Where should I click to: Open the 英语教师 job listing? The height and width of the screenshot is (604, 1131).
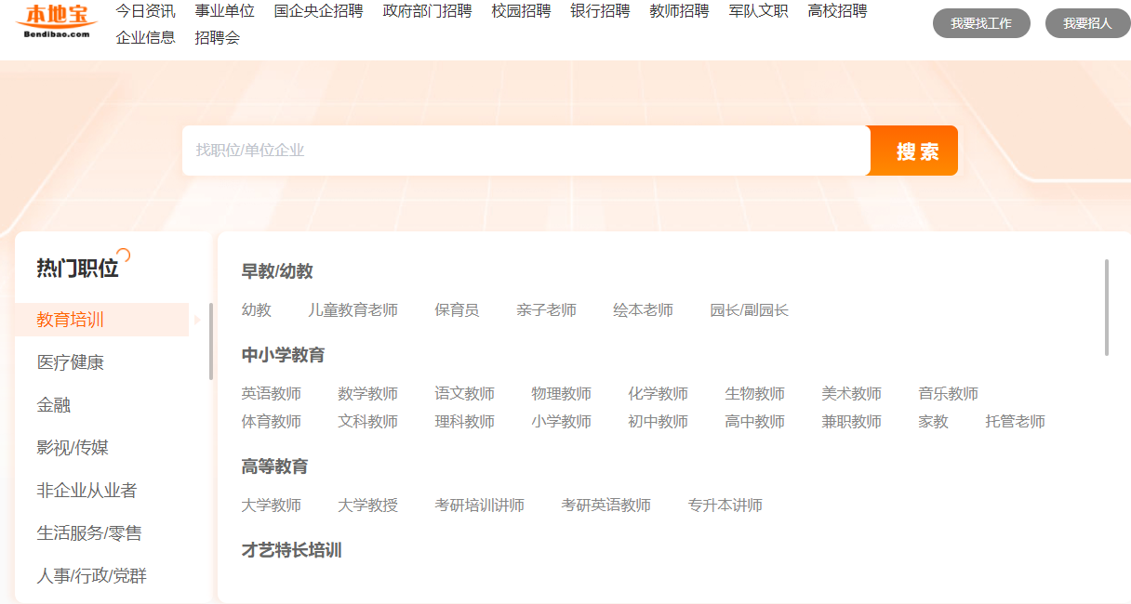pos(271,393)
